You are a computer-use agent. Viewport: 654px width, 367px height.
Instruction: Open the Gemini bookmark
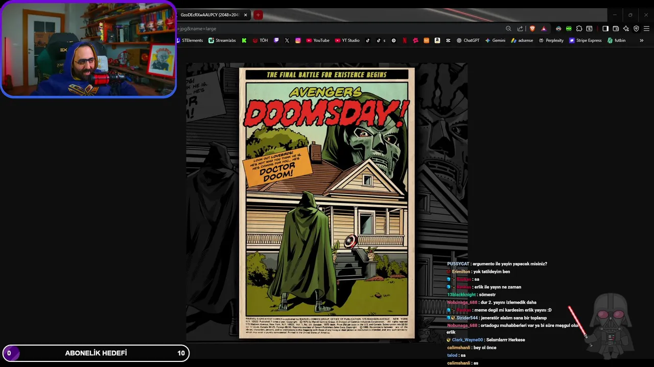pos(495,40)
